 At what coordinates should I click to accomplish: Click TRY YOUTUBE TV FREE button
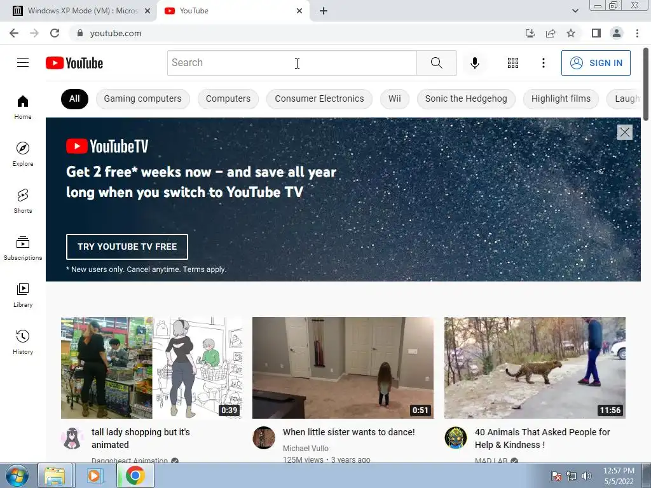(x=127, y=247)
